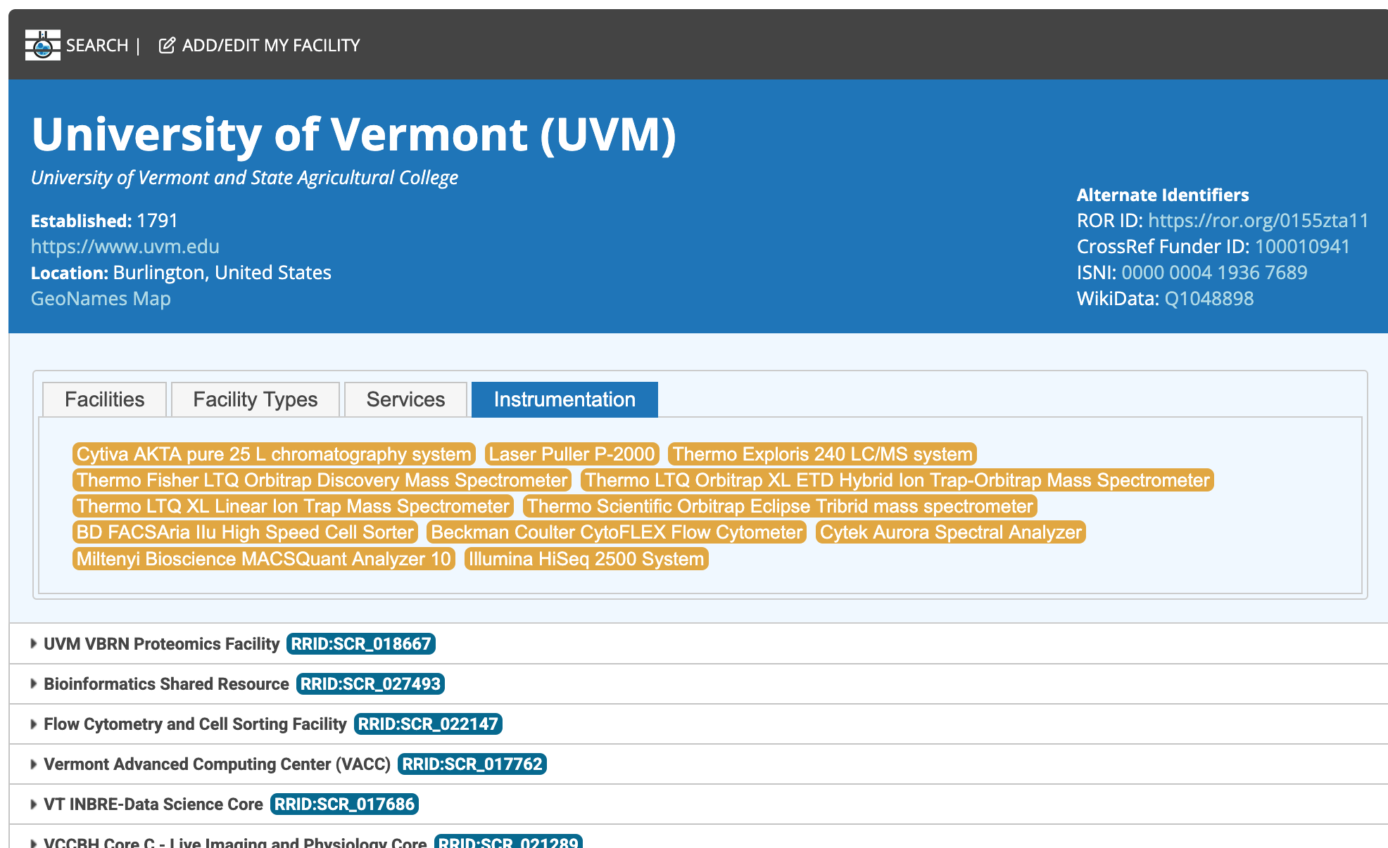The height and width of the screenshot is (848, 1388).
Task: Click the site logo icon beside SEARCH
Action: point(42,46)
